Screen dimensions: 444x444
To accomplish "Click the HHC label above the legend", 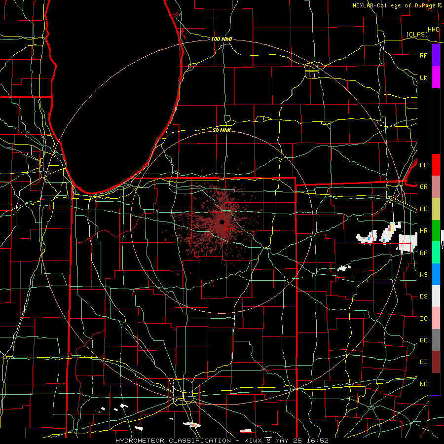I will pyautogui.click(x=433, y=30).
